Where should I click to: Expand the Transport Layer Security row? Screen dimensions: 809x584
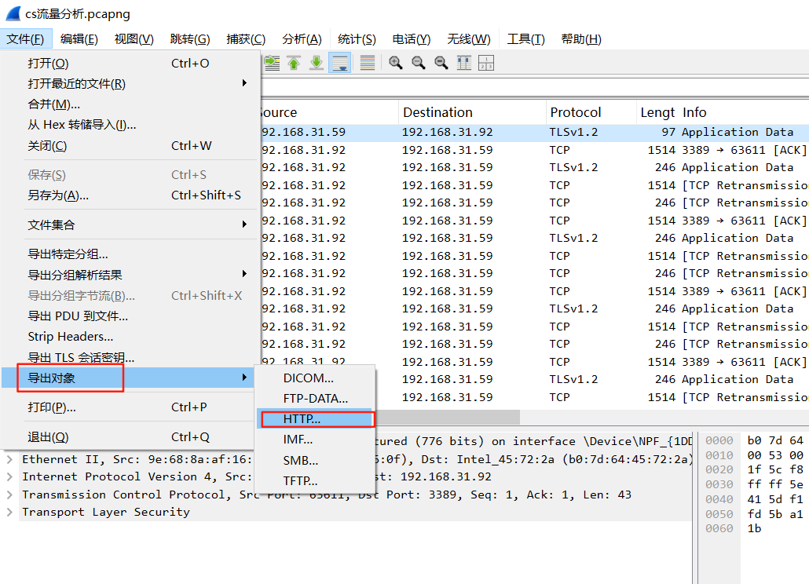(9, 512)
